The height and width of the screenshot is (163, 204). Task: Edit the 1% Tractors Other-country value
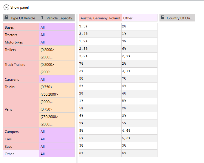tap(140, 34)
